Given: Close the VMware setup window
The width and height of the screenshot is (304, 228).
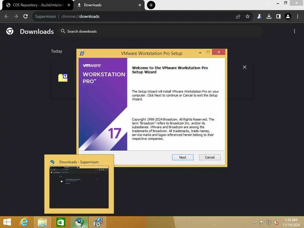Looking at the screenshot, I should (x=219, y=52).
